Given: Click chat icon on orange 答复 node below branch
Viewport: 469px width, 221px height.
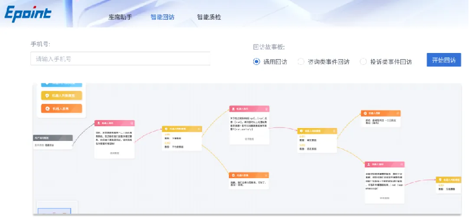Looking at the screenshot, I should 233,175.
